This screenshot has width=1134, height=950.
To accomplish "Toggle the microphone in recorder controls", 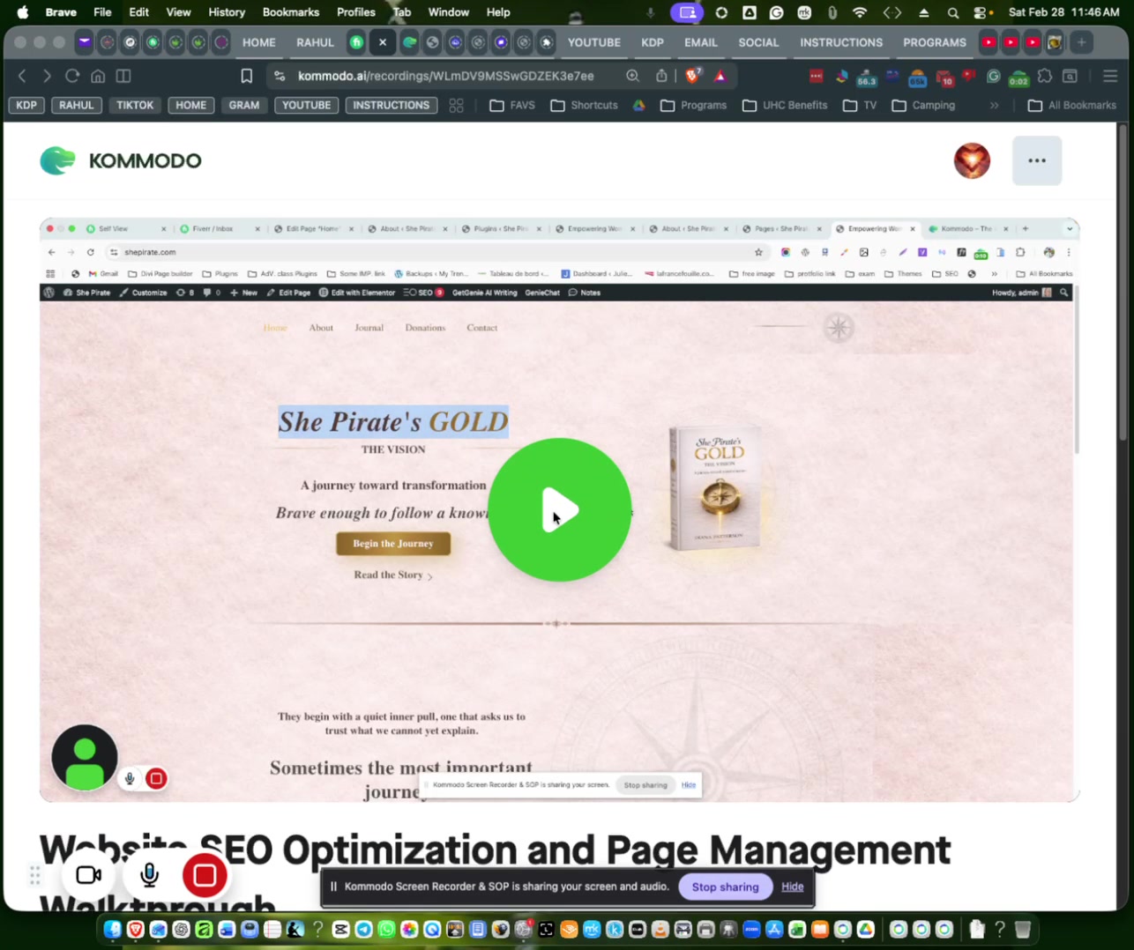I will coord(149,875).
